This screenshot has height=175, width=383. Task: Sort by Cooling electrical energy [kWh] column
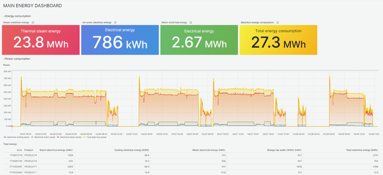(132, 150)
